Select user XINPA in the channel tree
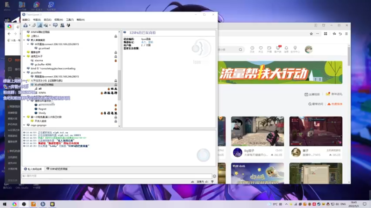This screenshot has width=371, height=208. tap(42, 93)
